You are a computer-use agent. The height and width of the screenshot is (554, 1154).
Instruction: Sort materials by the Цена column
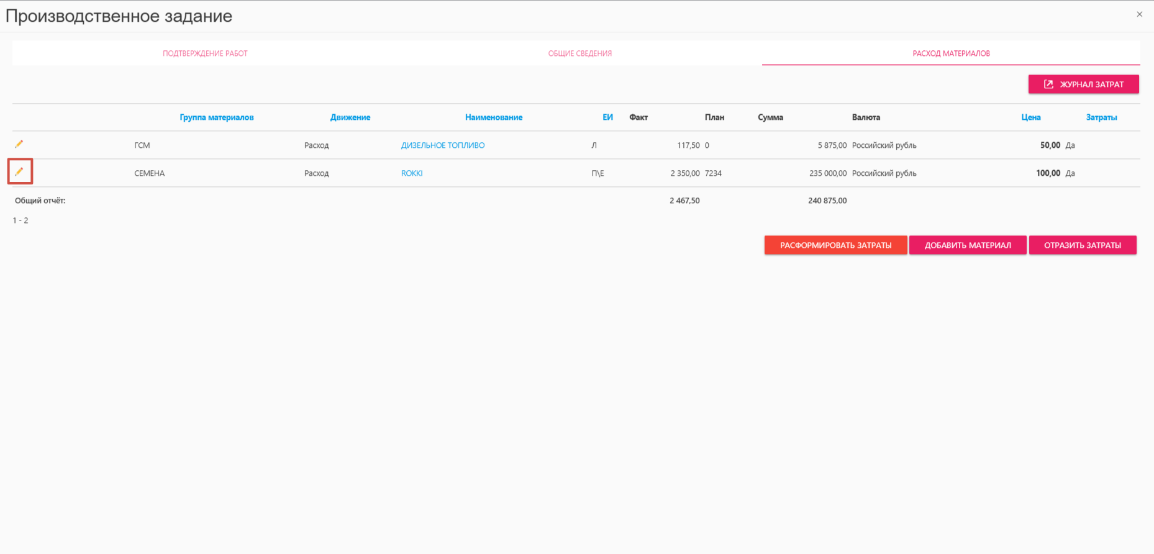[1030, 117]
